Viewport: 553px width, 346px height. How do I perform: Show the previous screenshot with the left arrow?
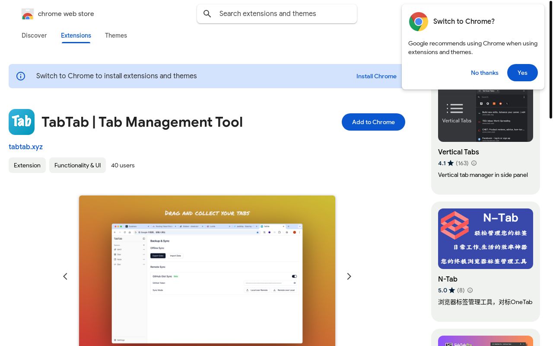(65, 276)
